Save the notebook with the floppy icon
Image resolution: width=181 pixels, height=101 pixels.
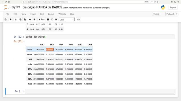(6, 19)
